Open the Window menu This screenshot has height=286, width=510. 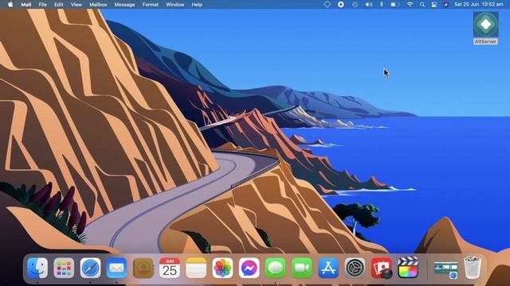coord(175,5)
